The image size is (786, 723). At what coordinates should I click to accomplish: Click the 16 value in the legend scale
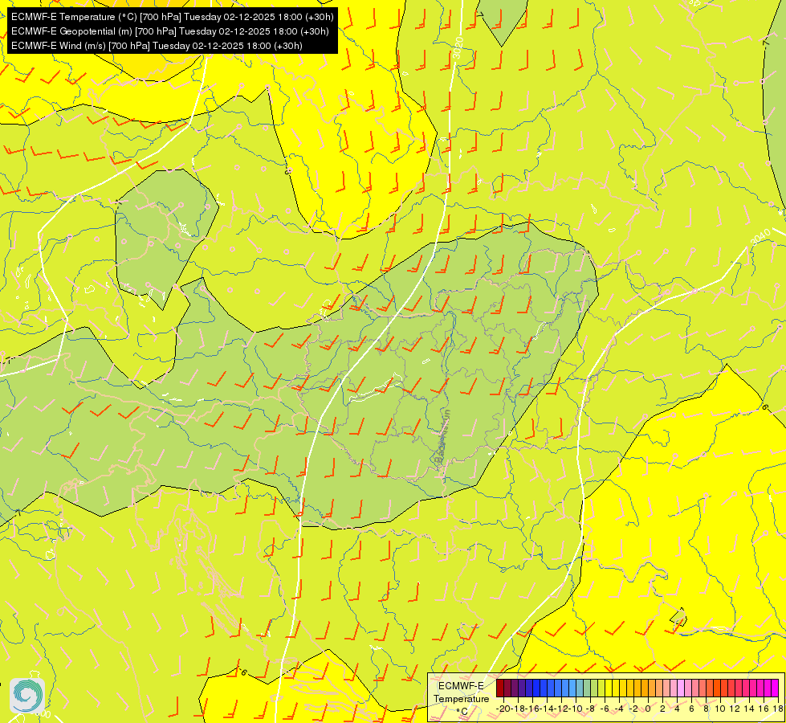(764, 709)
